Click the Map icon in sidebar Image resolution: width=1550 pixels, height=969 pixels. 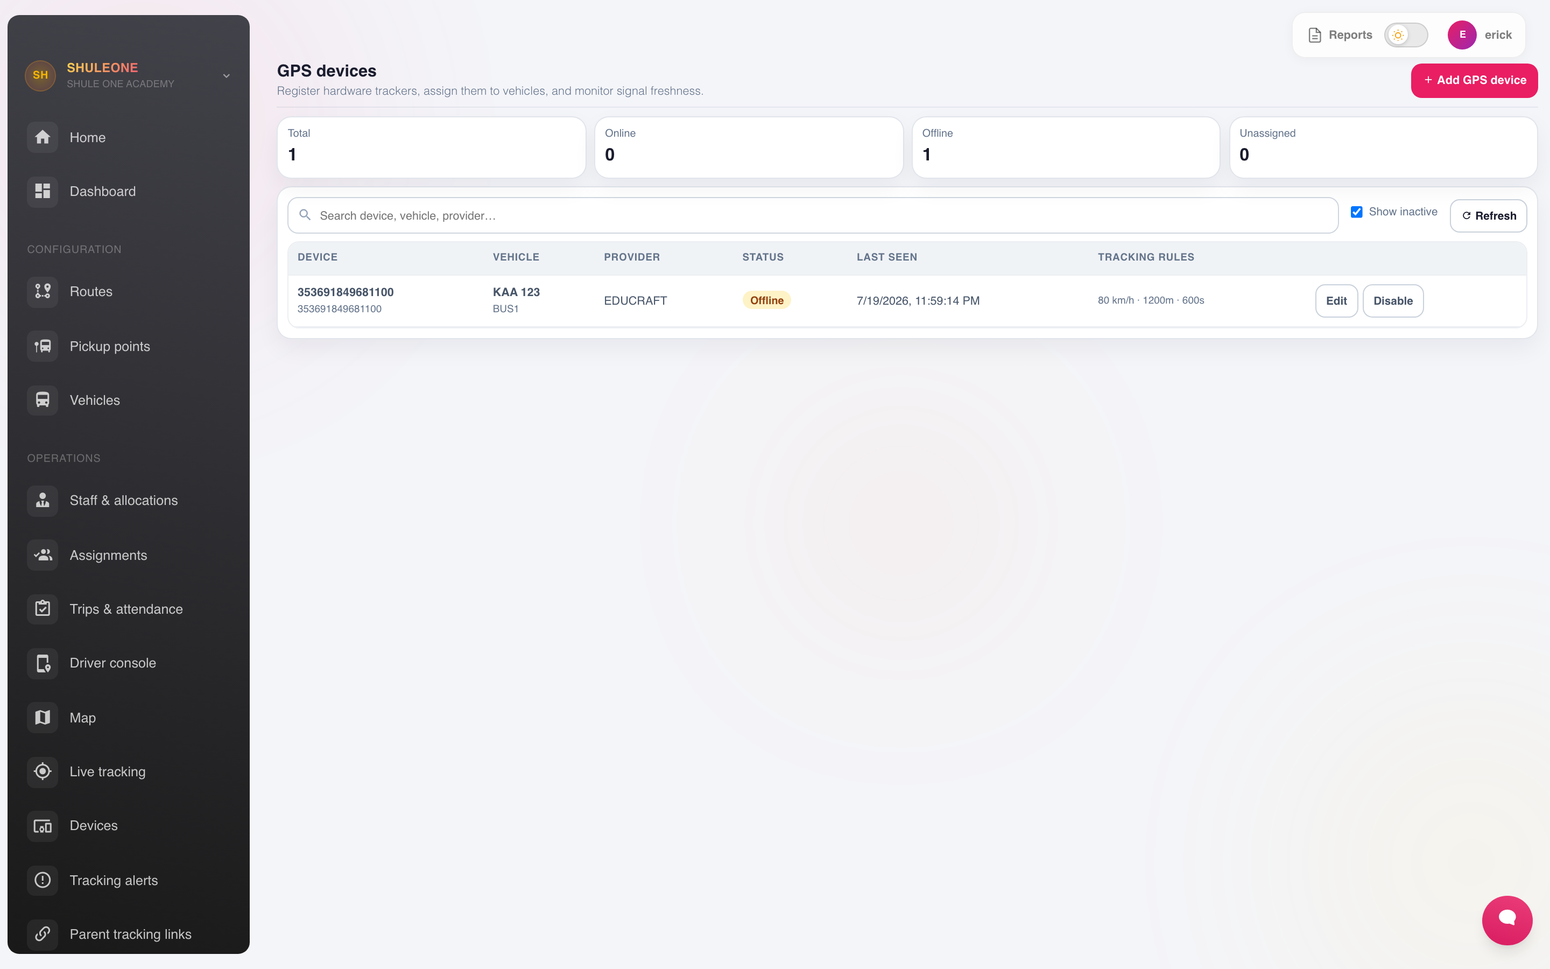(43, 718)
